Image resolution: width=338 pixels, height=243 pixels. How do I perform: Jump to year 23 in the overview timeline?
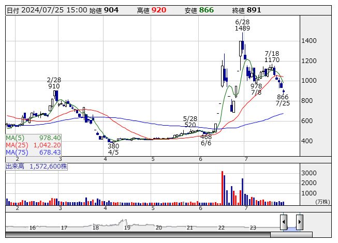point(253,227)
